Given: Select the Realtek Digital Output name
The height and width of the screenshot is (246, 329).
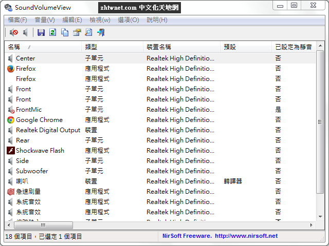Looking at the screenshot, I should [48, 130].
